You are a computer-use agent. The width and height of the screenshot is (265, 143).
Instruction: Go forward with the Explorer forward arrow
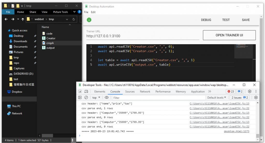click(x=13, y=19)
